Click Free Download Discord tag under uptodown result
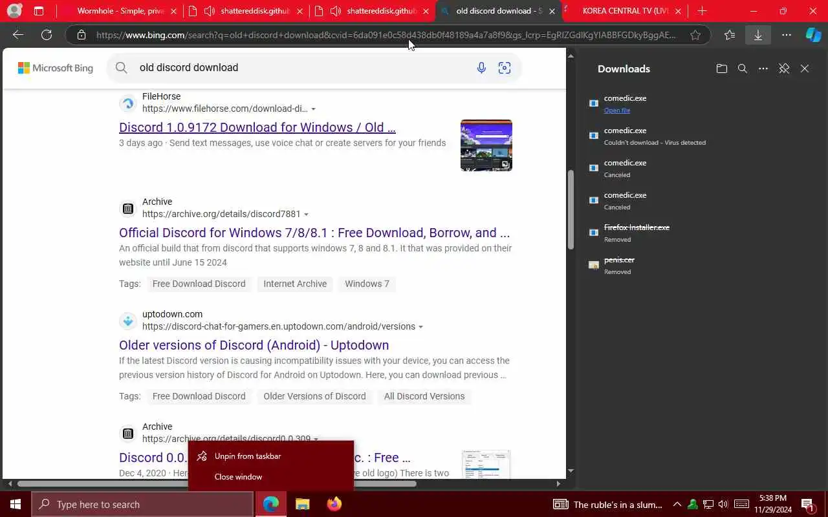 [199, 396]
